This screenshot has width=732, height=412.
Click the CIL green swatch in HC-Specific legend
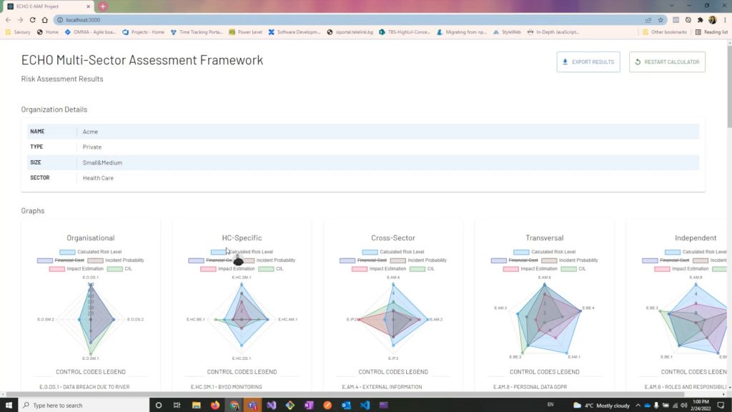point(266,269)
